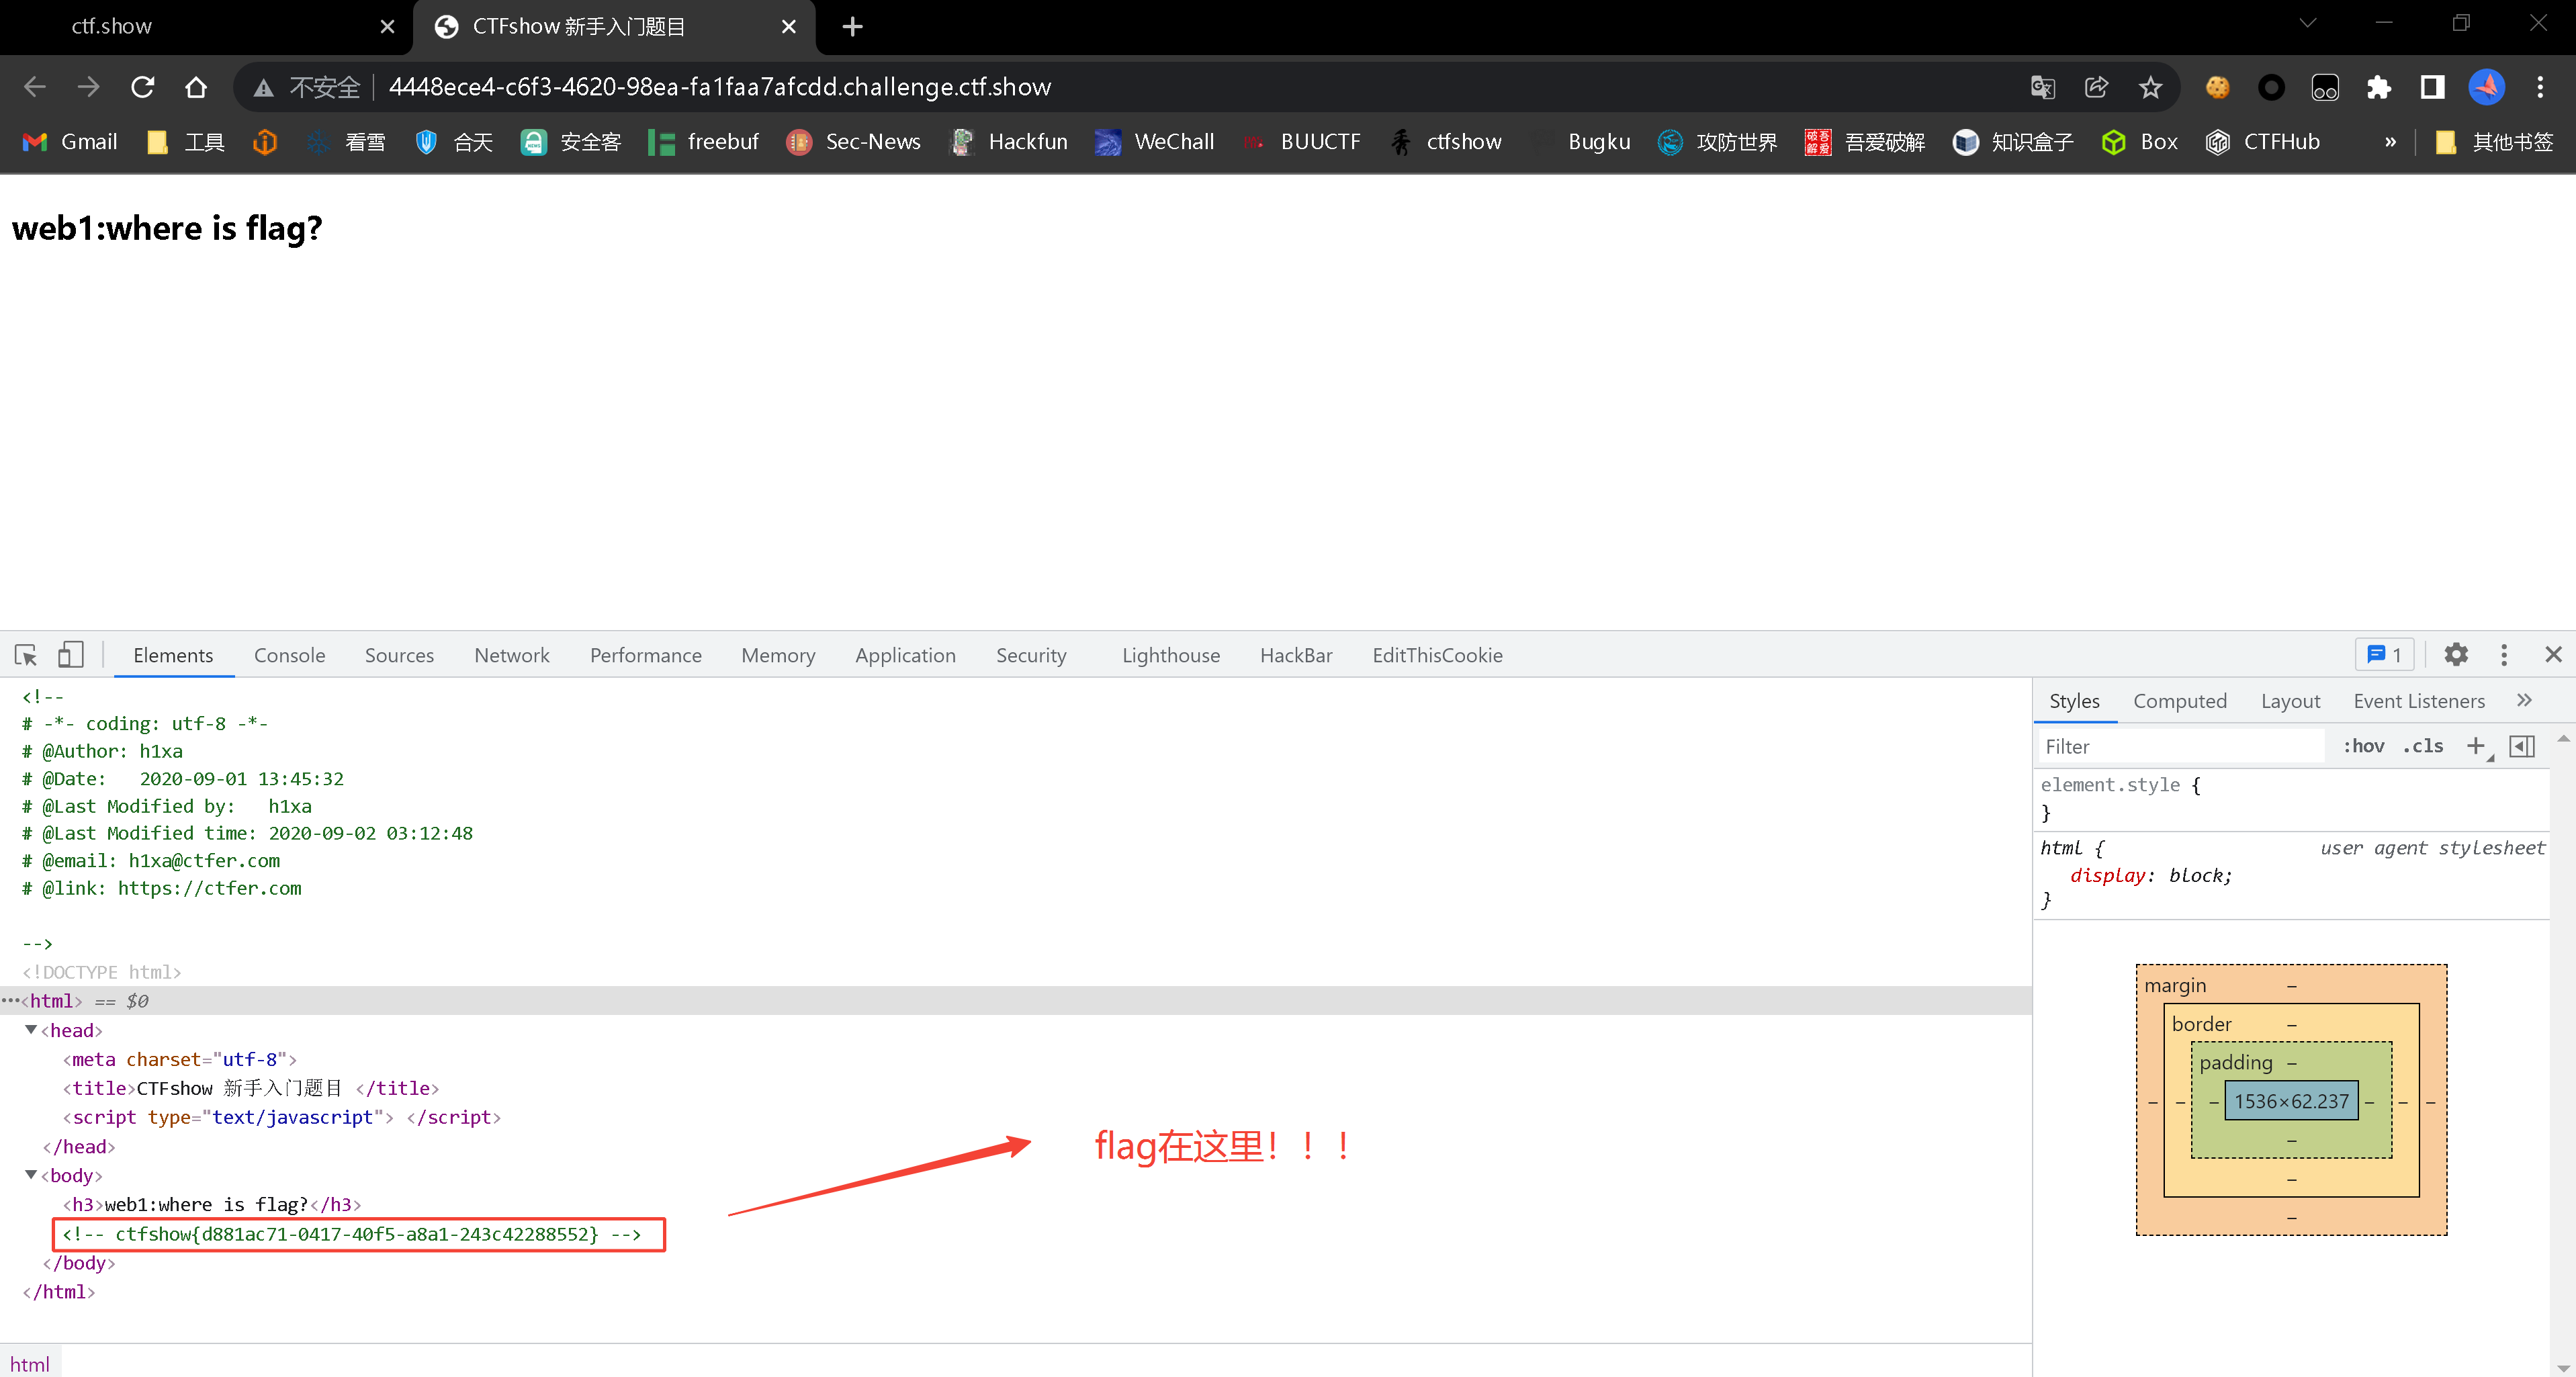Open DevTools settings gear
The height and width of the screenshot is (1377, 2576).
pos(2455,655)
